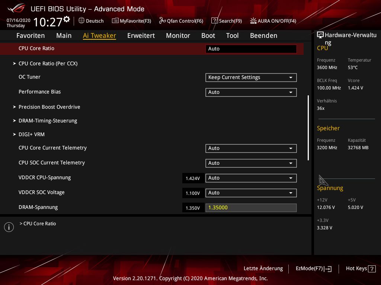Image resolution: width=381 pixels, height=285 pixels.
Task: Expand Precision Boost Overdrive submenu
Action: [49, 107]
